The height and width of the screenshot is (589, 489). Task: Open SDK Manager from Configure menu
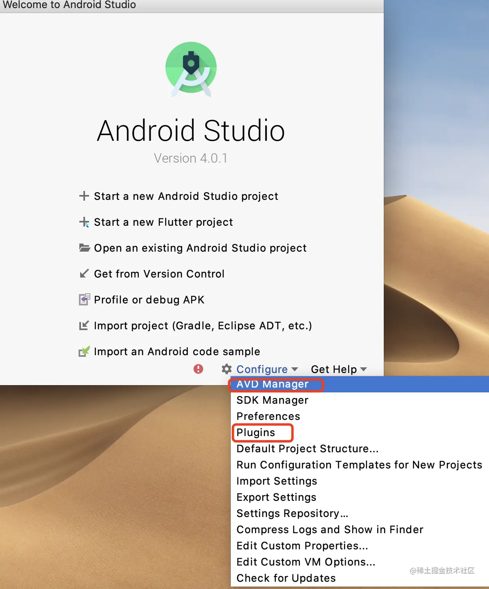point(359,400)
